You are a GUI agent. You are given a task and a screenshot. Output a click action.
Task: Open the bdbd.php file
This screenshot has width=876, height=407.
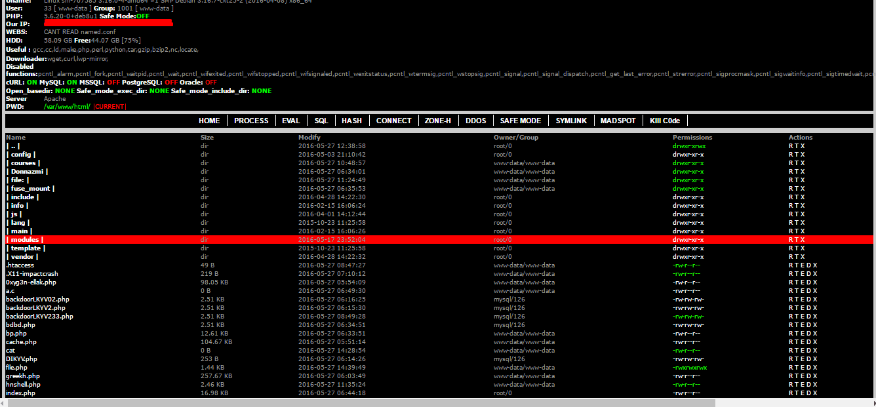[21, 325]
